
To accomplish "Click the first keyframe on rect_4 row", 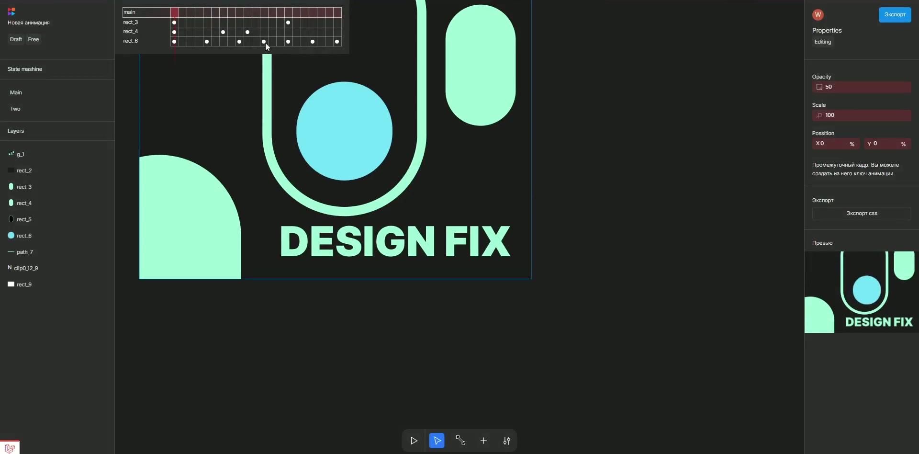I will [174, 32].
